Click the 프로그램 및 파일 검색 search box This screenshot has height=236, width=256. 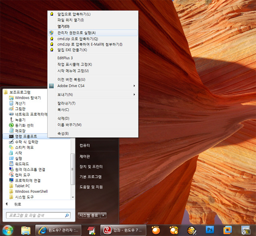38,216
